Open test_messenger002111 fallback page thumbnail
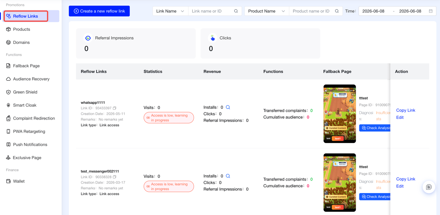 pyautogui.click(x=340, y=182)
